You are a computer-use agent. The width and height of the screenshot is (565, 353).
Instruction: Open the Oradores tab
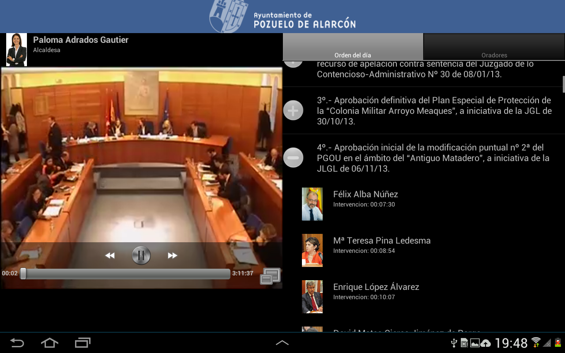[494, 47]
